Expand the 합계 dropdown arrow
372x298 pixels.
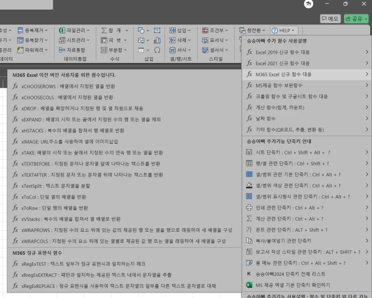coord(127,30)
